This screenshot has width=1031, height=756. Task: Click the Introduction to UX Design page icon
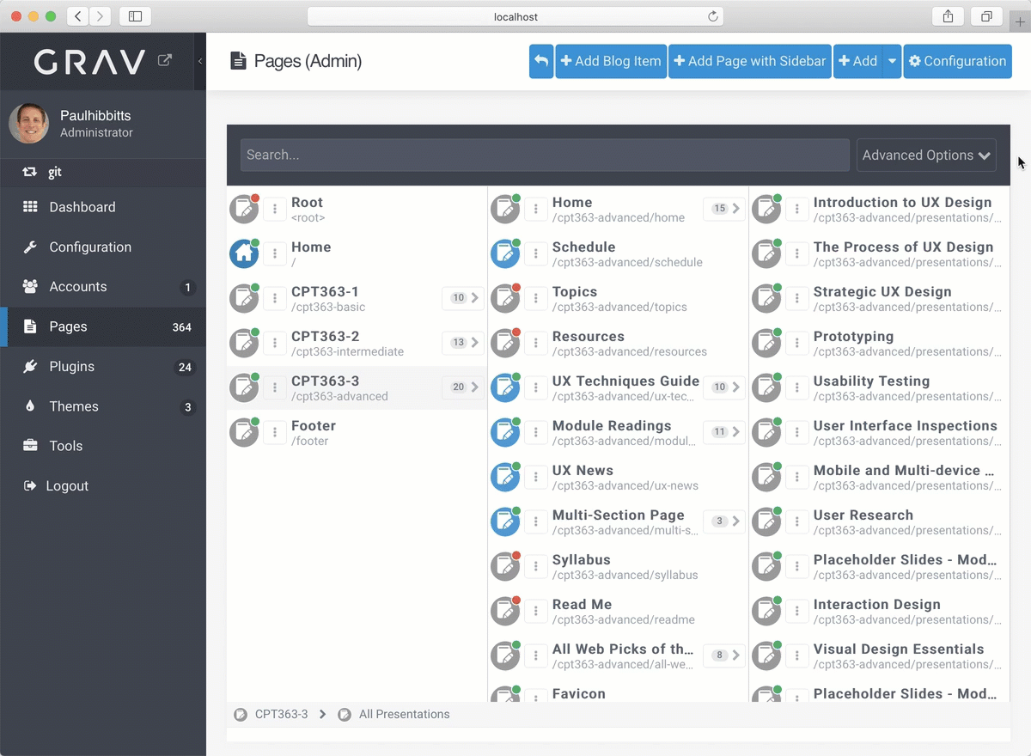[x=766, y=210]
